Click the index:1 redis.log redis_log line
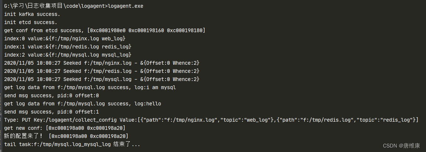The image size is (426, 152). tap(68, 47)
